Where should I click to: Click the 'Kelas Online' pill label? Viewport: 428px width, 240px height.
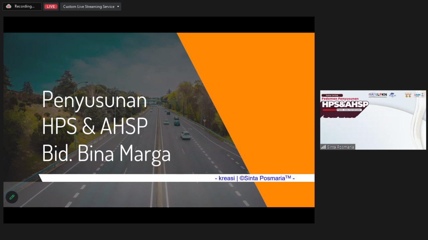pyautogui.click(x=332, y=95)
